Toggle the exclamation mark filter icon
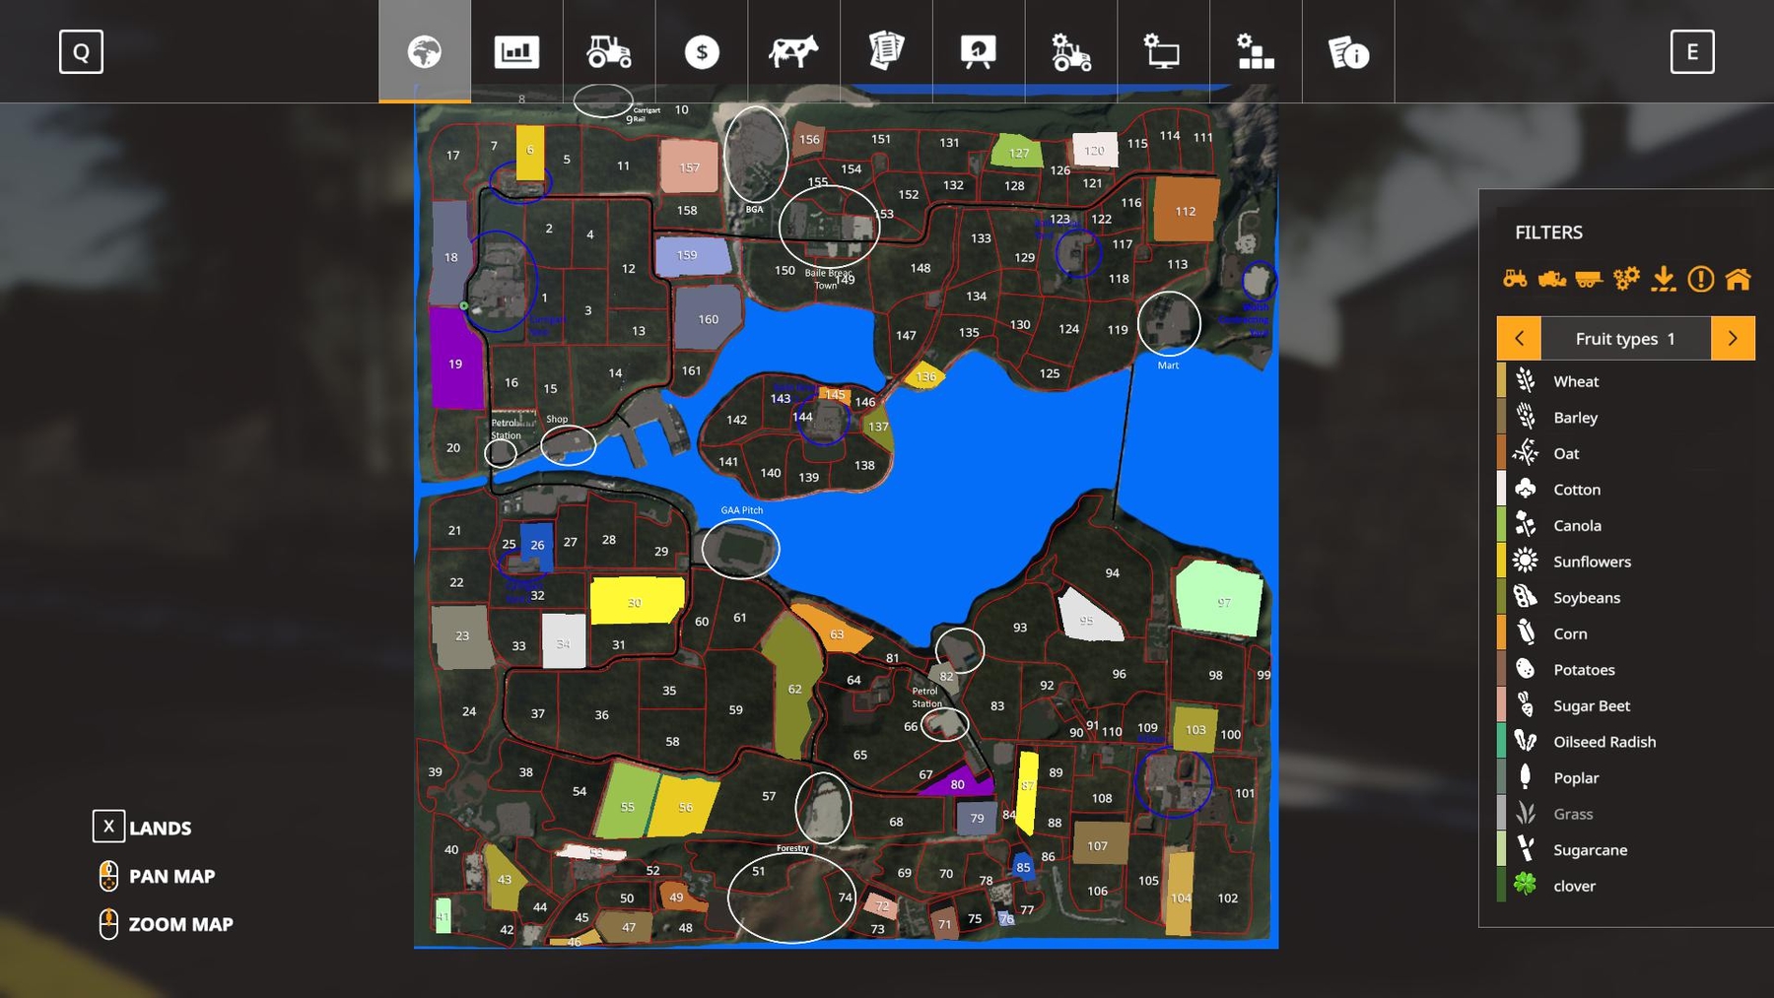The width and height of the screenshot is (1774, 998). pyautogui.click(x=1701, y=280)
